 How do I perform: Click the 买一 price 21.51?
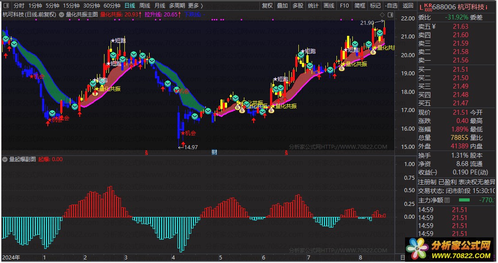[460, 70]
